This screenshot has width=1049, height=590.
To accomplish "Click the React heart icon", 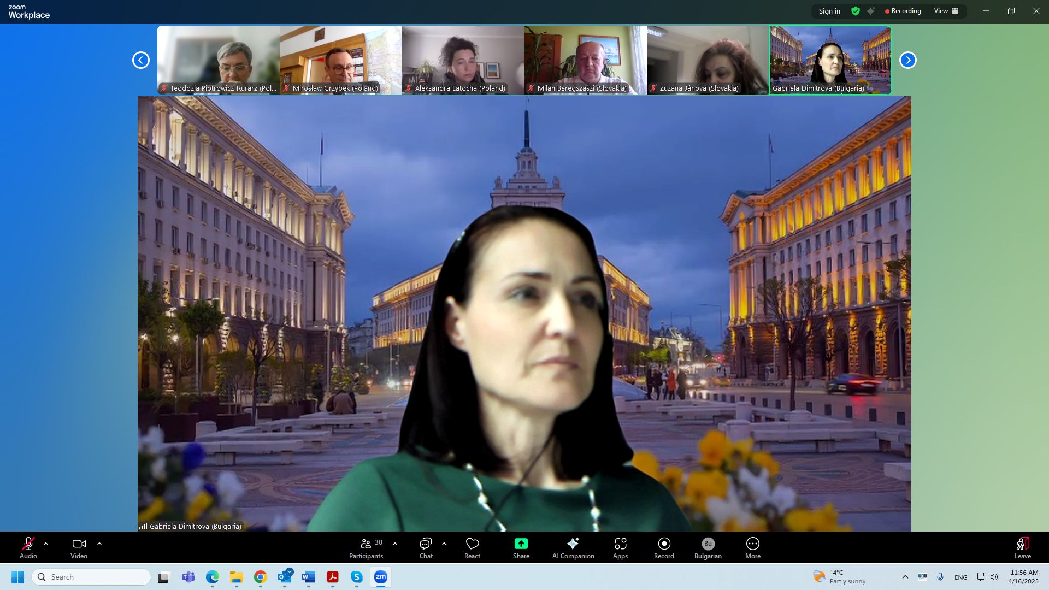I will 472,548.
